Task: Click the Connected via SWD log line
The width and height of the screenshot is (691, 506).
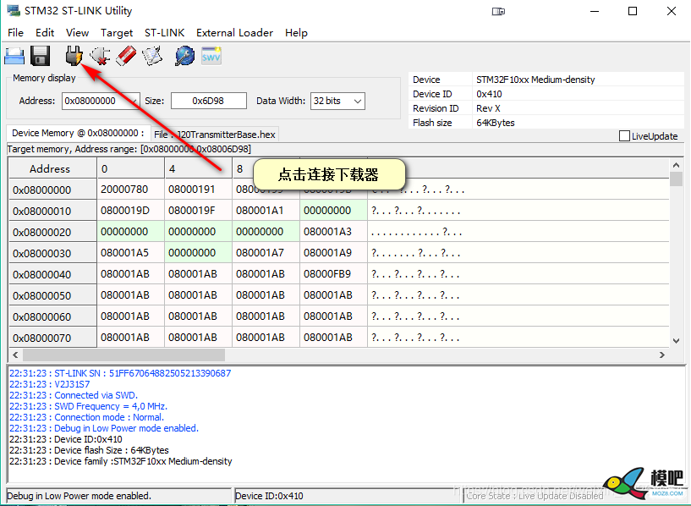Action: [x=74, y=395]
